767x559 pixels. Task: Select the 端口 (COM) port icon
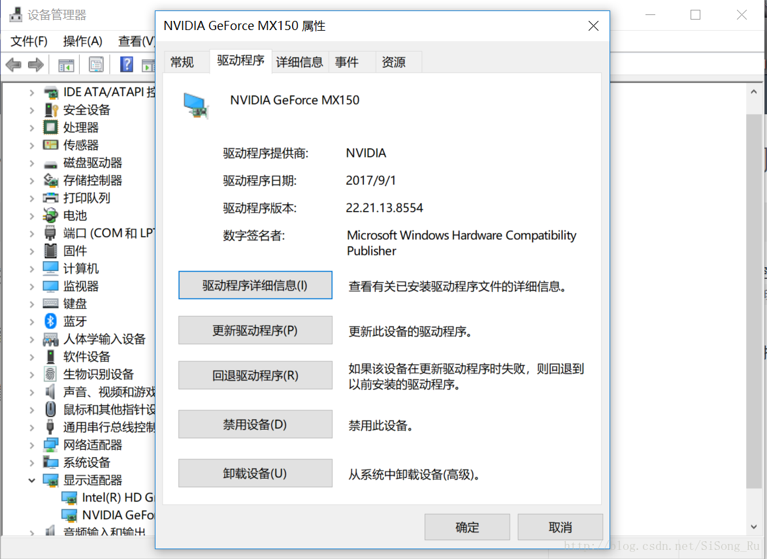pyautogui.click(x=50, y=232)
